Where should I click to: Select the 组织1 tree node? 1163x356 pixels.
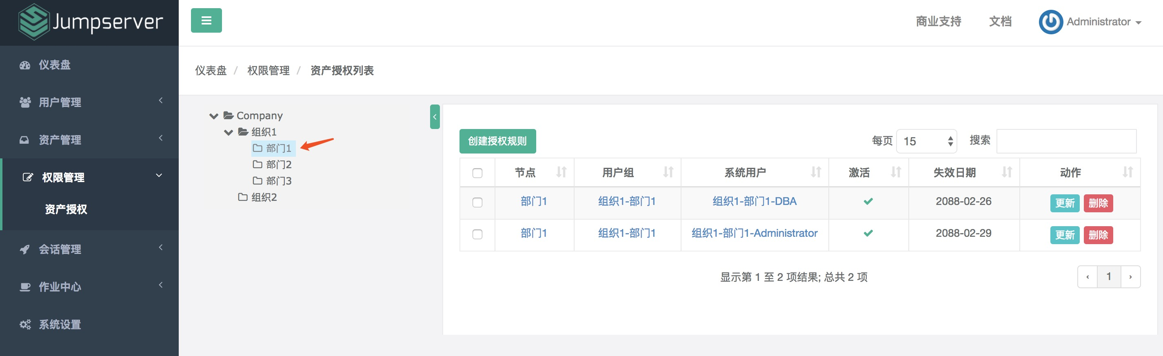click(x=264, y=132)
